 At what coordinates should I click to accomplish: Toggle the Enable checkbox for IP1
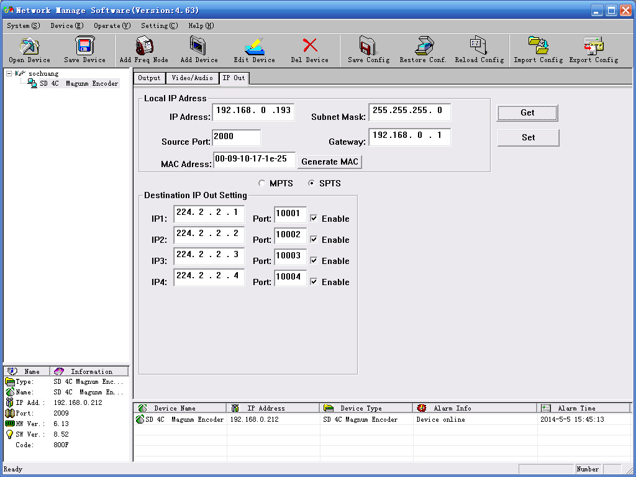[314, 218]
